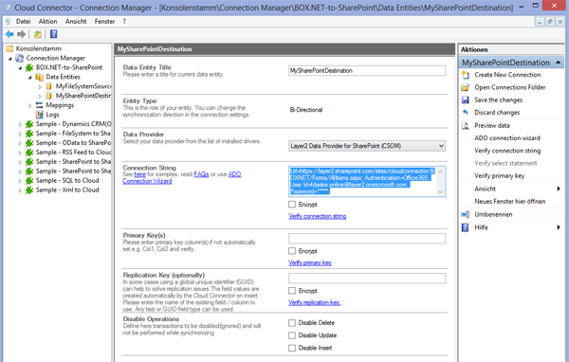Open the Datei menu
This screenshot has height=362, width=569.
coord(23,22)
